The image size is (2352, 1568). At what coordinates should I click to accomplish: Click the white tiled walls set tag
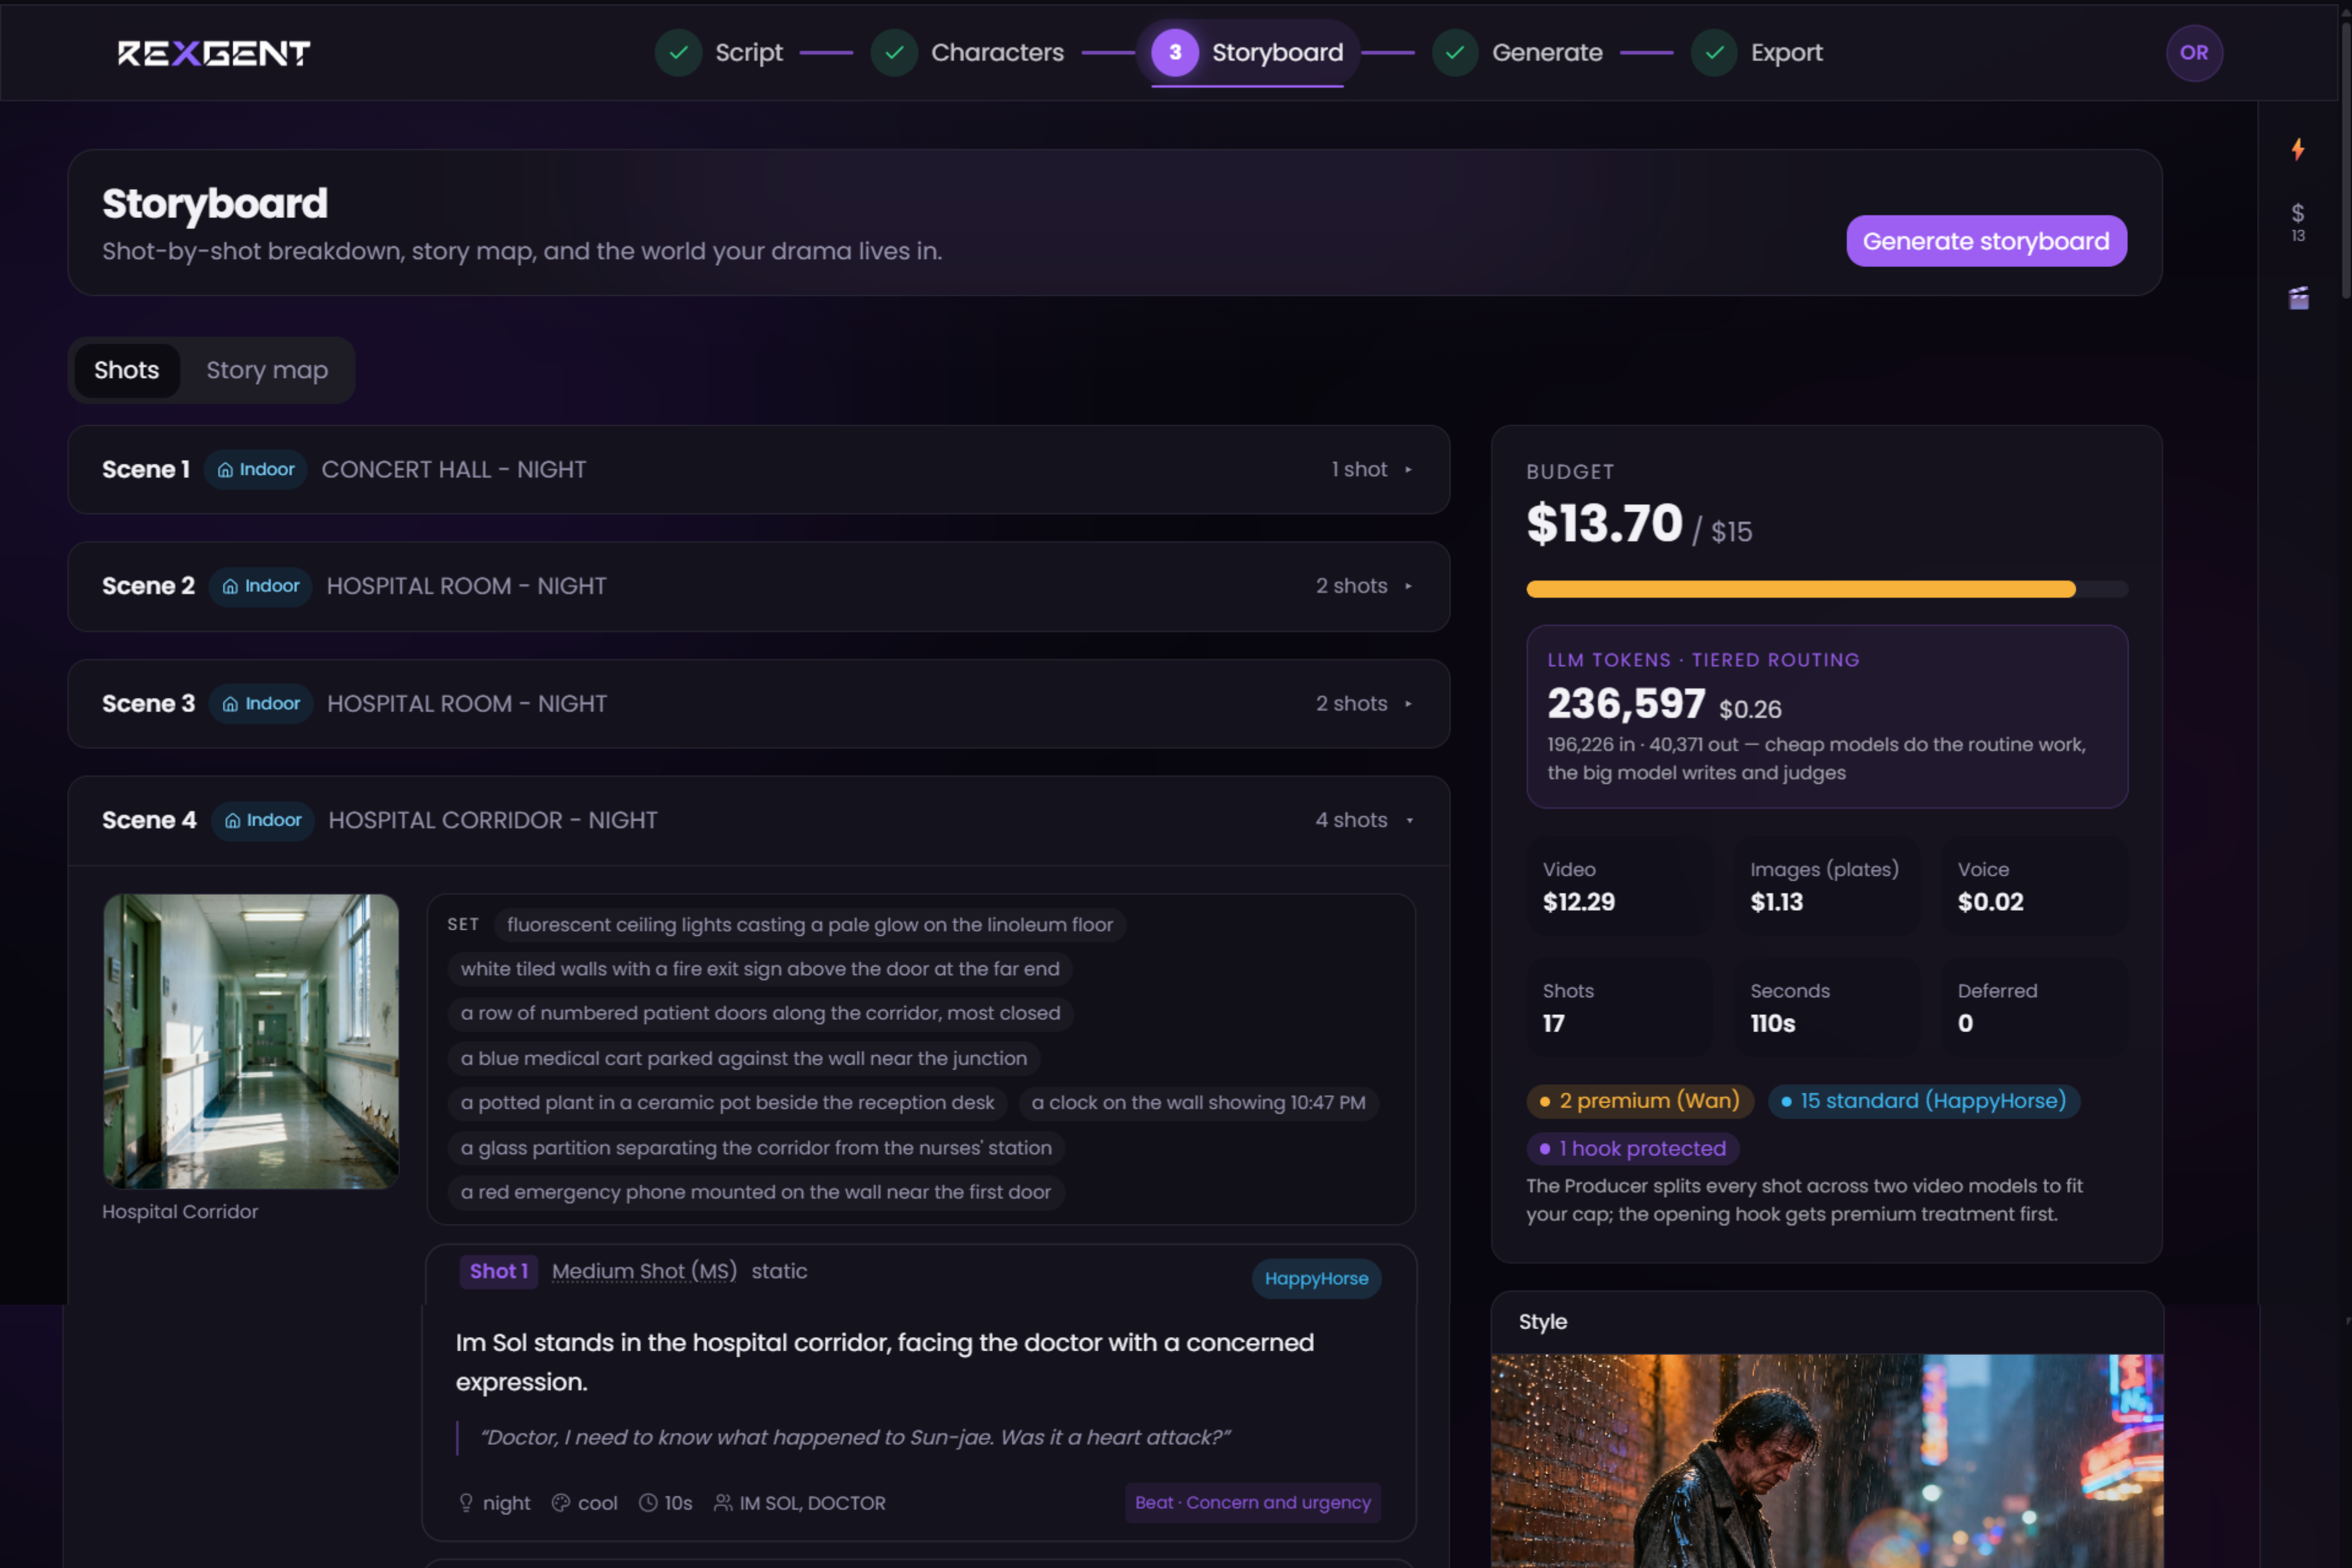coord(760,969)
